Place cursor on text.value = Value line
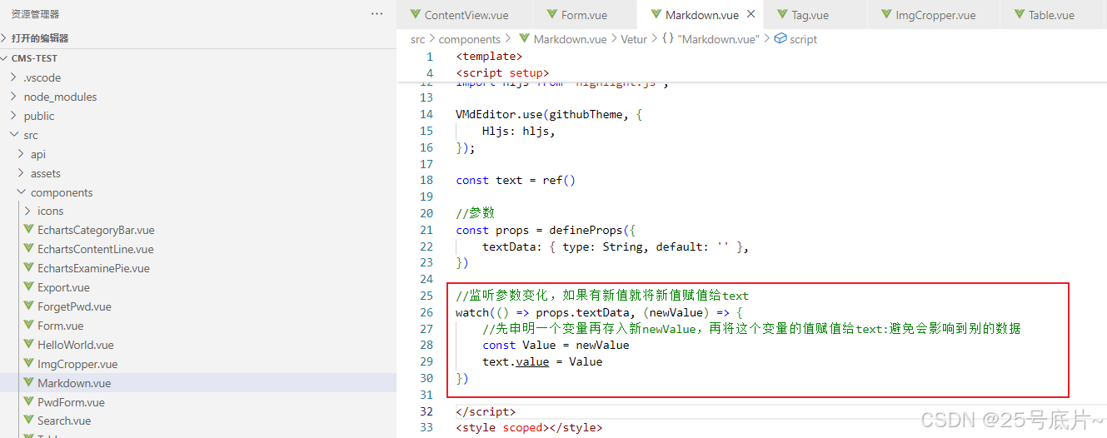 542,361
